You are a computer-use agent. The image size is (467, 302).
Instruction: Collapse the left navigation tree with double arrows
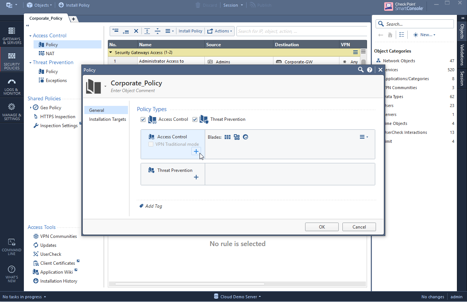pyautogui.click(x=28, y=26)
